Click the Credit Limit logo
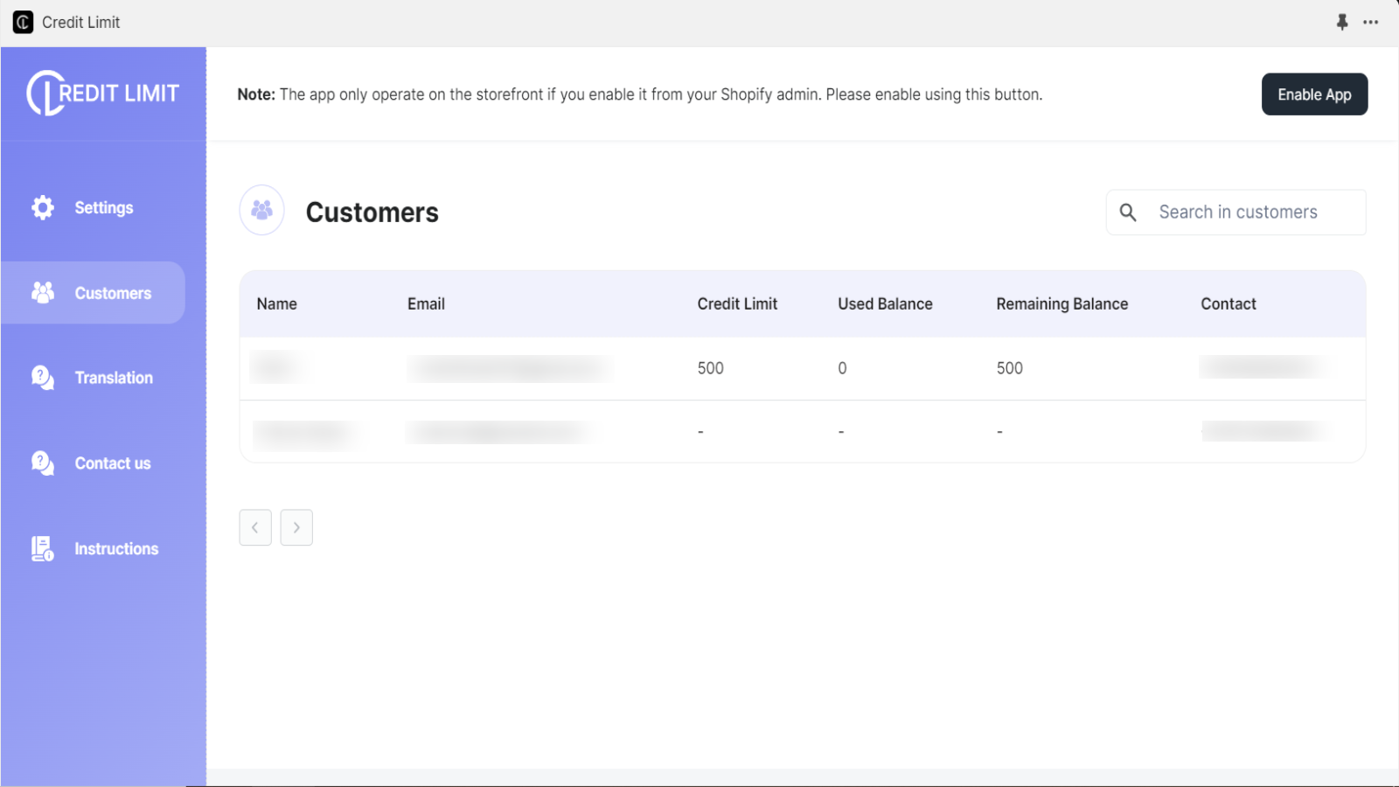Image resolution: width=1399 pixels, height=787 pixels. [x=102, y=93]
